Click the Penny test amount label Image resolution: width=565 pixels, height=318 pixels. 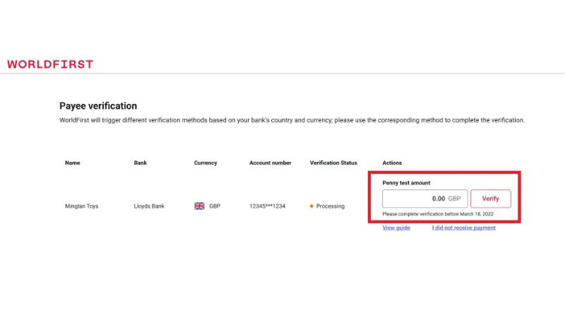click(406, 183)
